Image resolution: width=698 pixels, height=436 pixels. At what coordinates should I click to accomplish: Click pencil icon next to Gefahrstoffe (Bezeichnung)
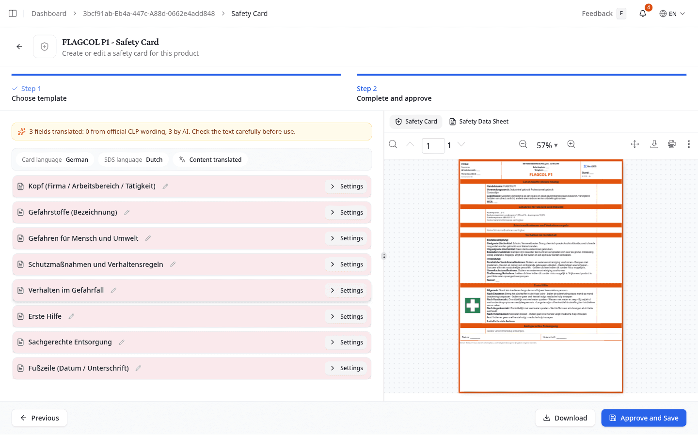127,212
